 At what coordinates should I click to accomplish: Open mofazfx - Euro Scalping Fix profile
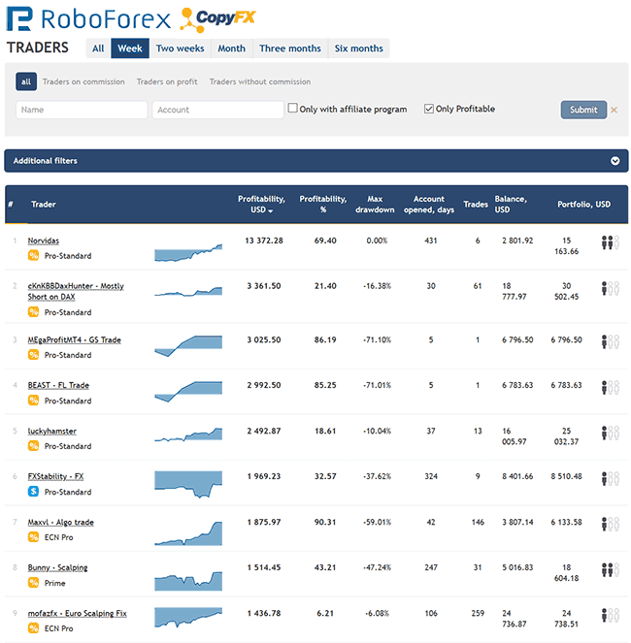pos(78,614)
